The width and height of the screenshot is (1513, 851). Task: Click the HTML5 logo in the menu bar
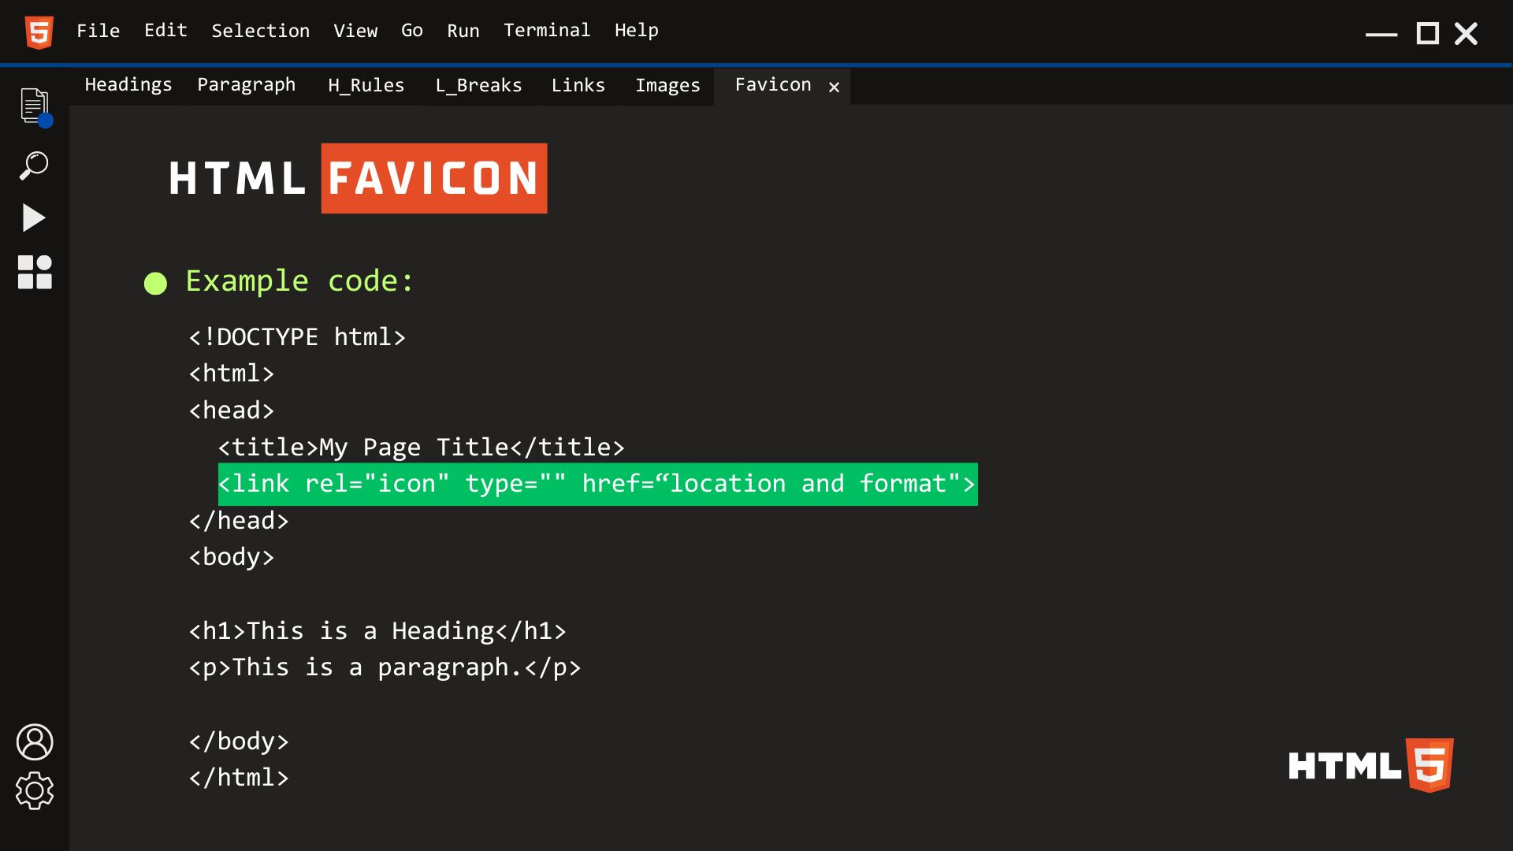[39, 32]
